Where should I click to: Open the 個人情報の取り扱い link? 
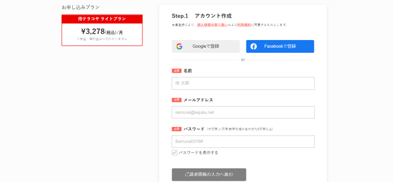[212, 25]
